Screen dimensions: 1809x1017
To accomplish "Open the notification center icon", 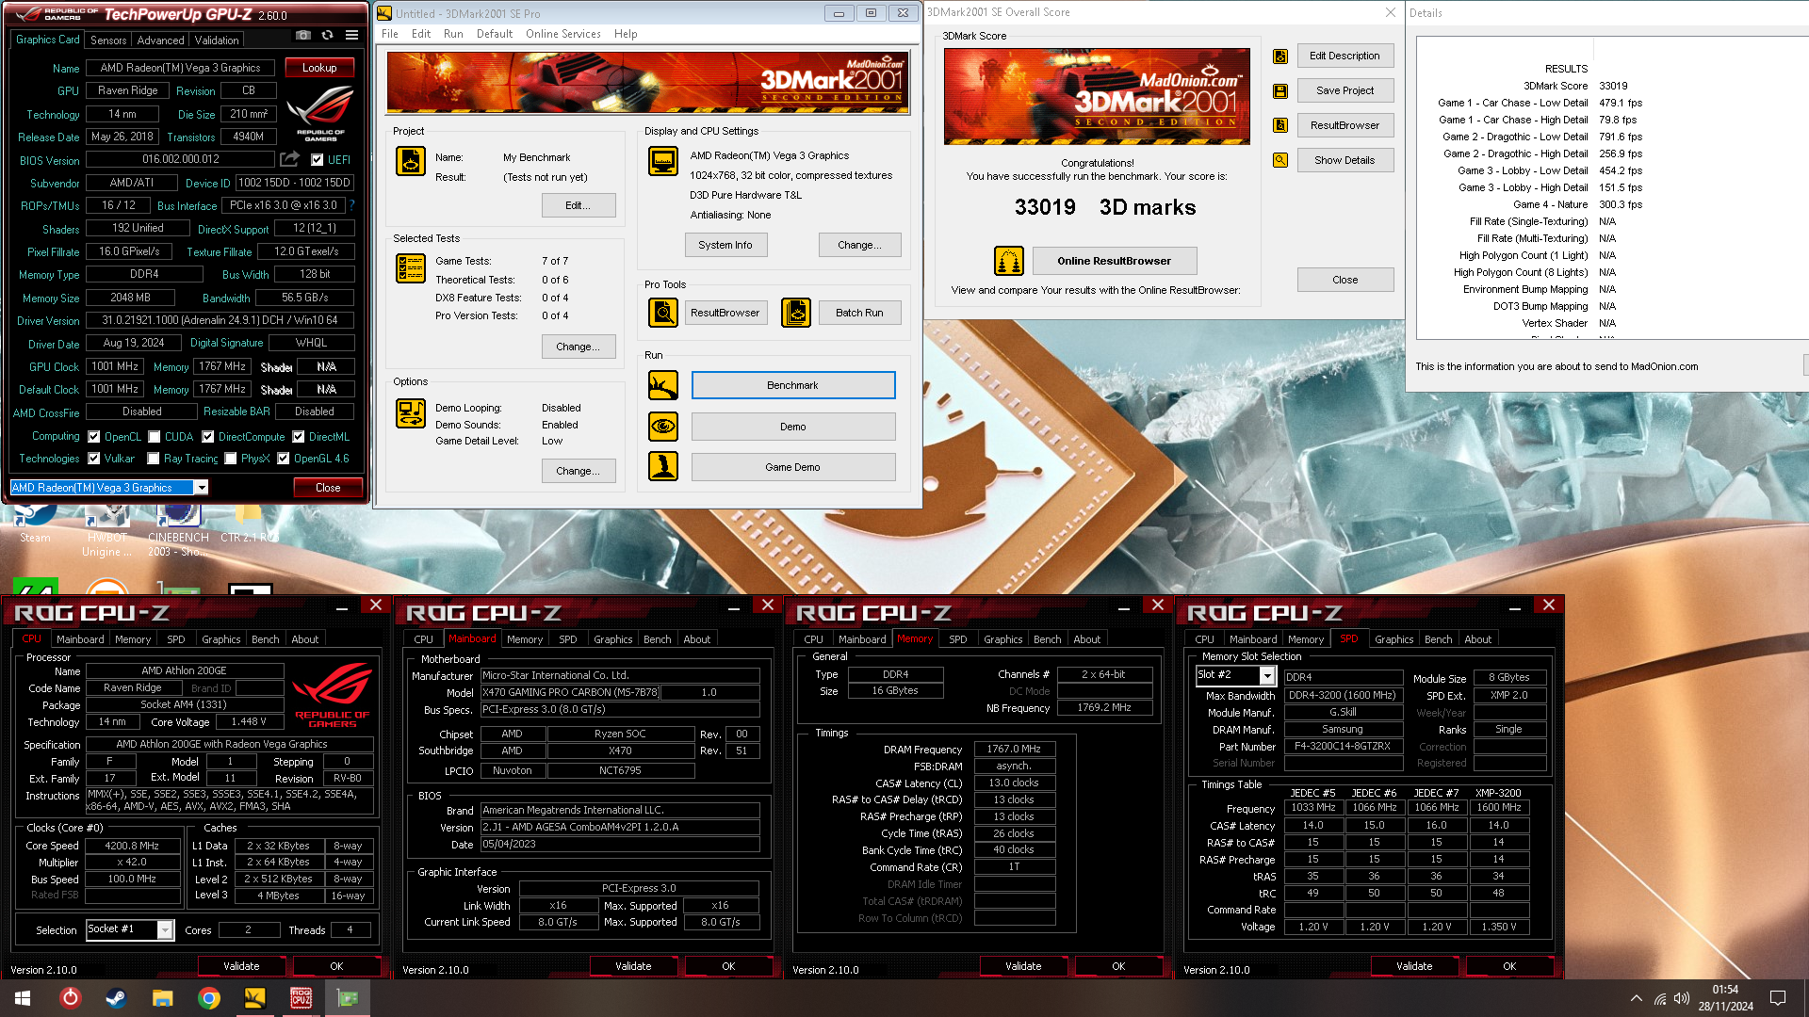I will (x=1778, y=998).
